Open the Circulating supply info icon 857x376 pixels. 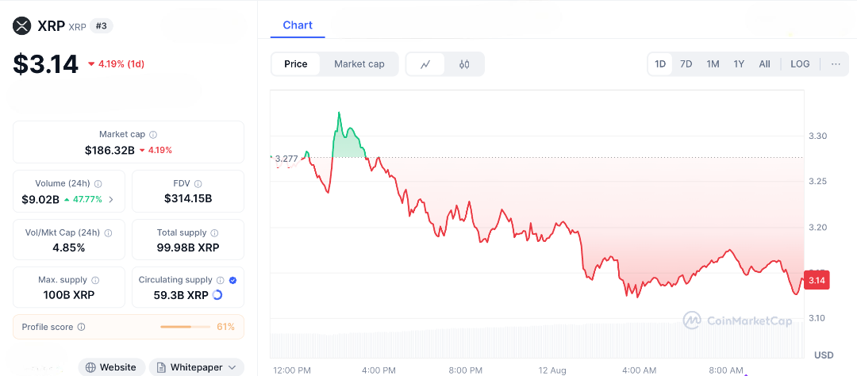[x=221, y=280]
